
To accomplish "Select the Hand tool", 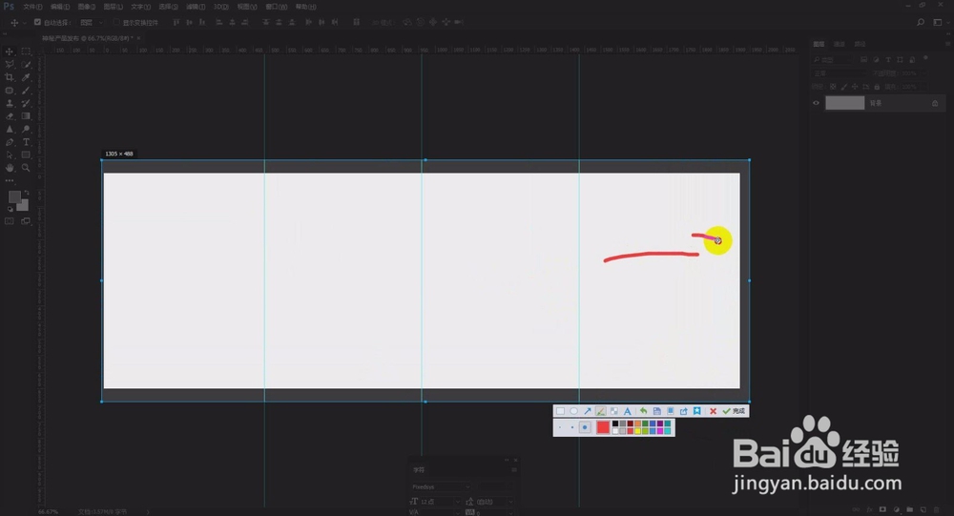I will click(x=10, y=168).
